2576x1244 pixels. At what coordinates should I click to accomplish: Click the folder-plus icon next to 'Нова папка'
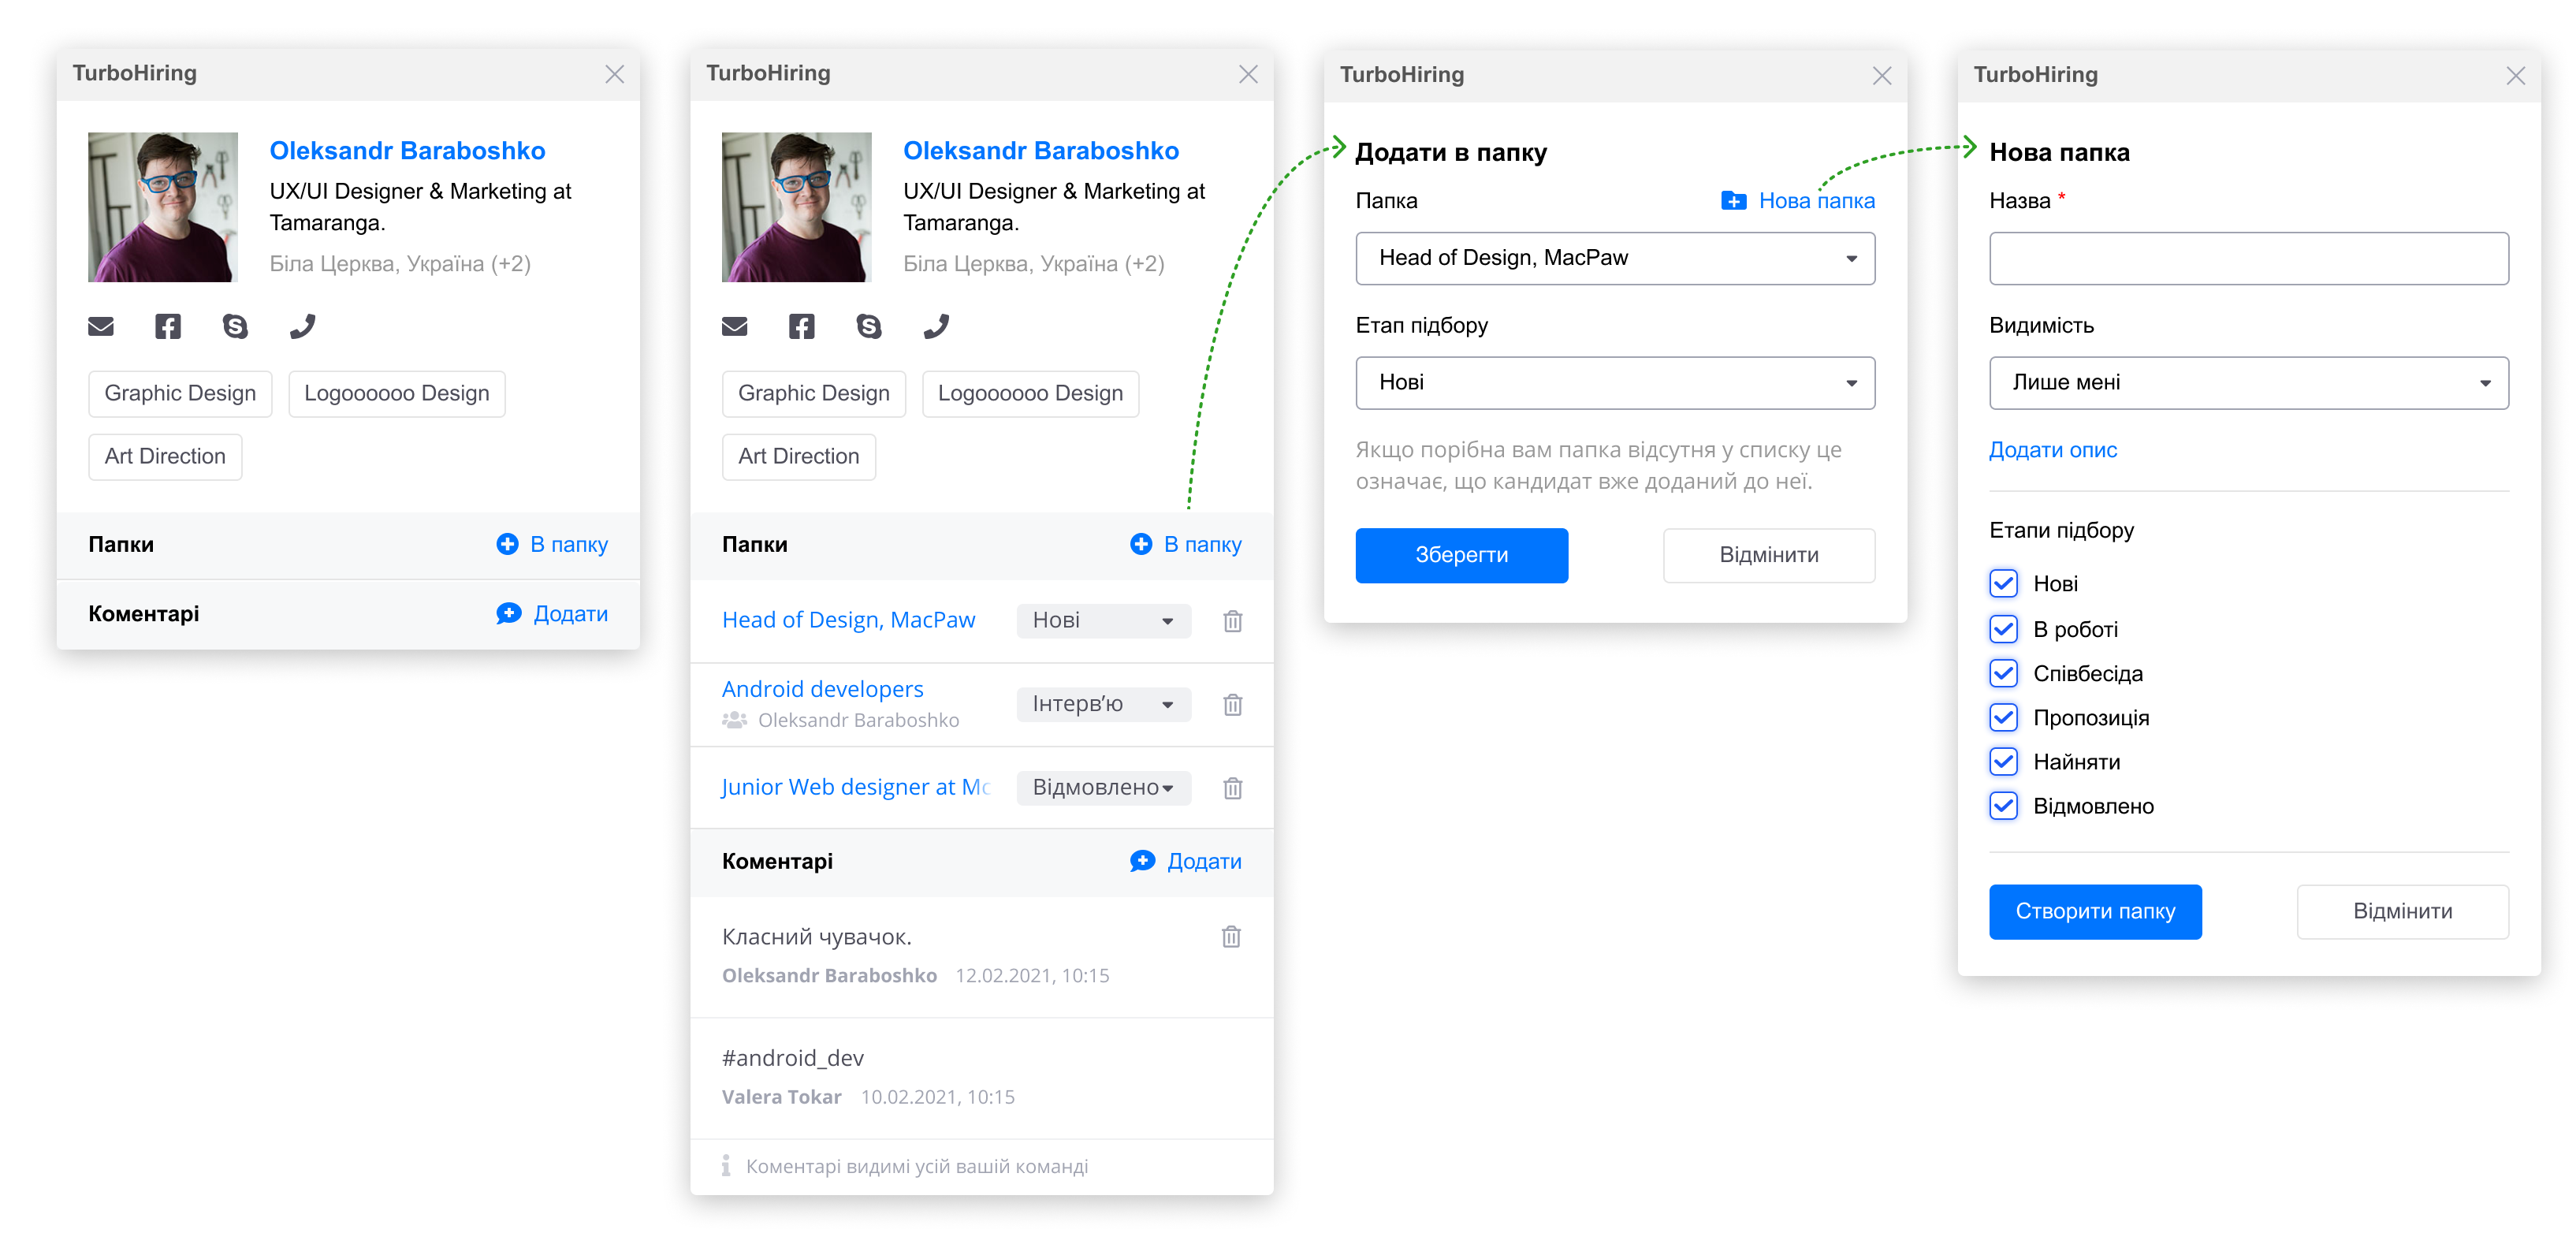click(1734, 200)
